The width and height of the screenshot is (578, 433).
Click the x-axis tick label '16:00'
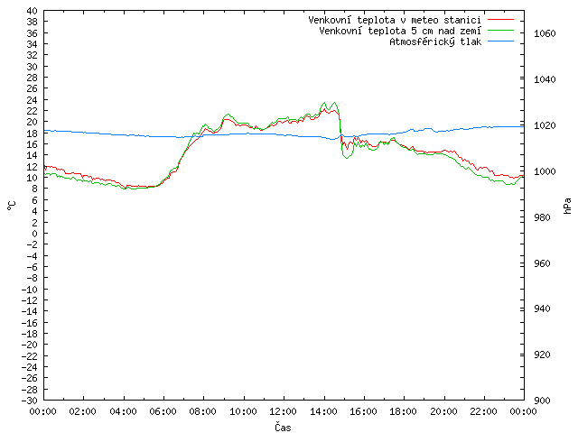tap(363, 411)
